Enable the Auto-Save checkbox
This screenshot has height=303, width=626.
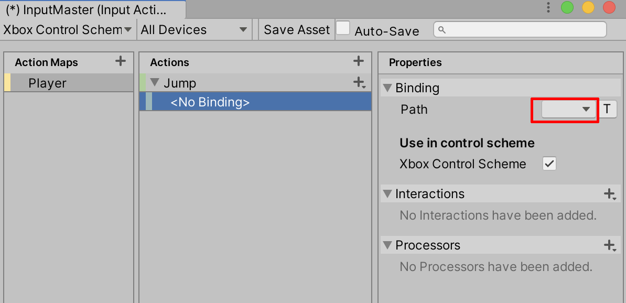[x=343, y=28]
